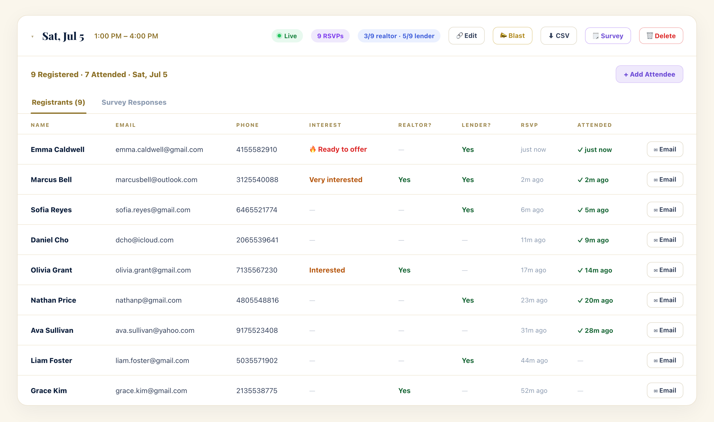Select the Sofia Reyes name cell

pyautogui.click(x=51, y=210)
